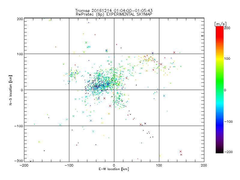Click the 'E-W location [km]' axis label
Viewport: 240px width, 180px height.
114,169
